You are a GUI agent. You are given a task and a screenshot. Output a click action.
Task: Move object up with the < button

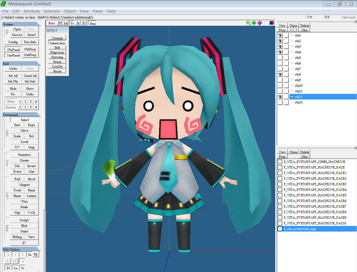[x=290, y=30]
